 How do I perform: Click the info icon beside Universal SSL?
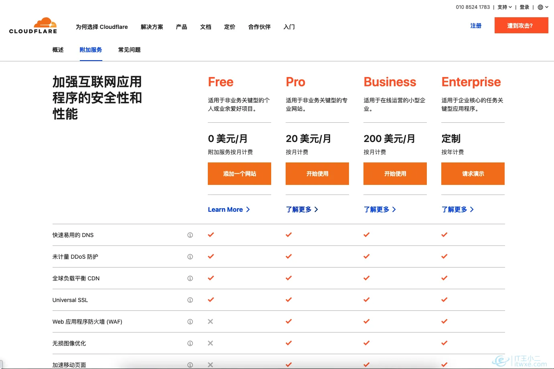point(190,300)
